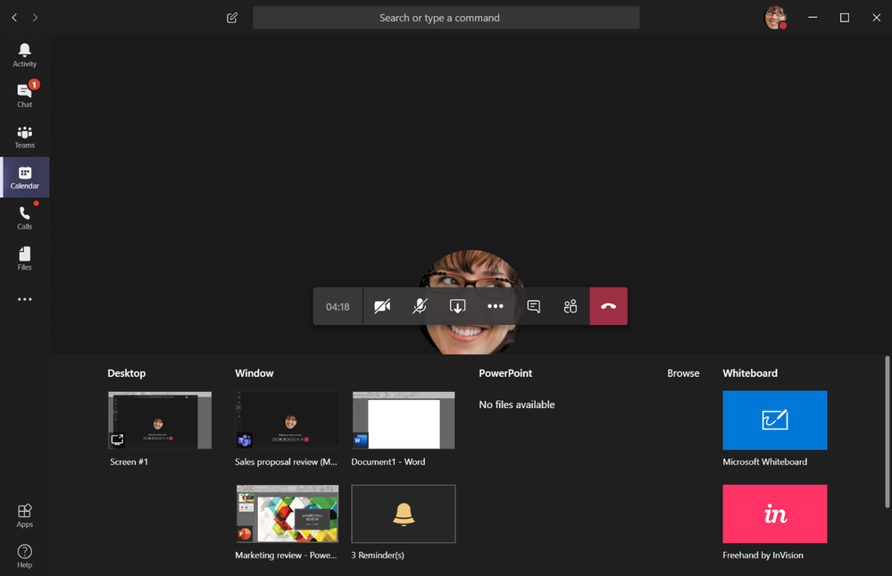Click the Help icon
The image size is (892, 576).
point(24,555)
